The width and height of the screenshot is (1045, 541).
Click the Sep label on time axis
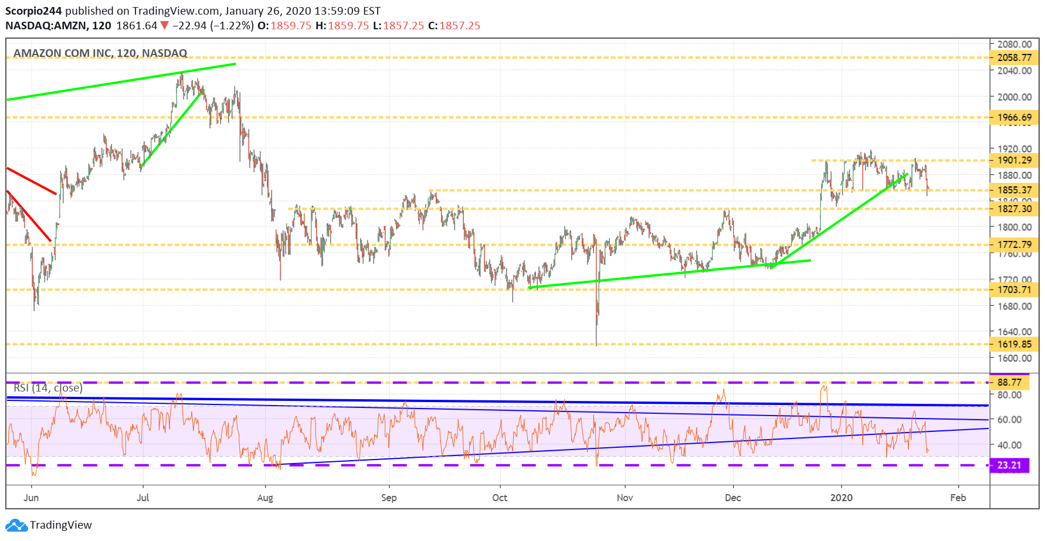pos(389,498)
